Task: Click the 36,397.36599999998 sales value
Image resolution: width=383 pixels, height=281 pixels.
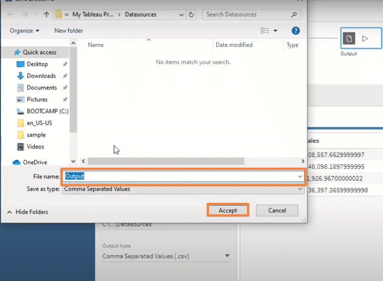Action: coord(337,190)
